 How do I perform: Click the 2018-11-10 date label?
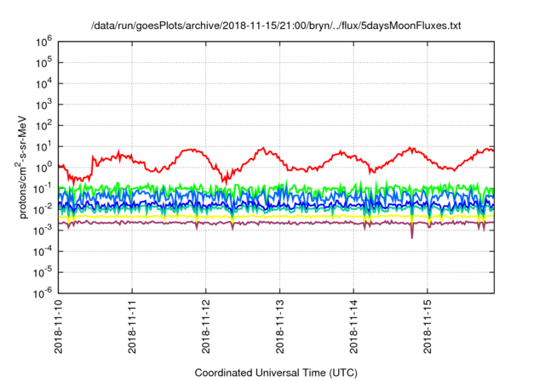59,326
